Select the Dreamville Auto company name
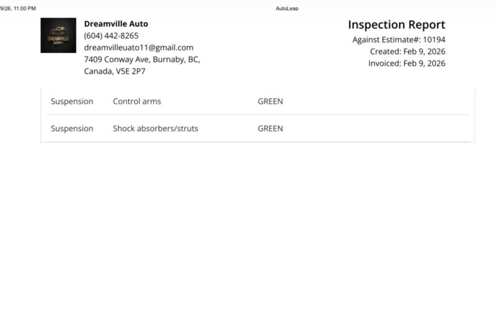The width and height of the screenshot is (496, 326). tap(116, 24)
